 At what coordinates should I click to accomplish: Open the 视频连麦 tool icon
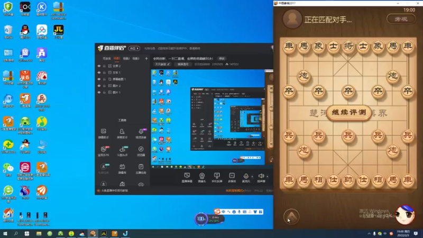pos(141,133)
